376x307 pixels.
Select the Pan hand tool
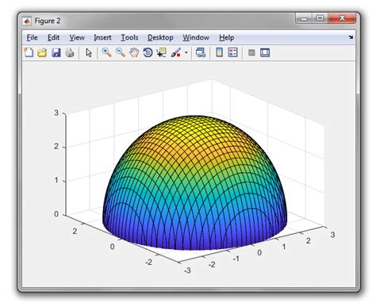(x=134, y=52)
